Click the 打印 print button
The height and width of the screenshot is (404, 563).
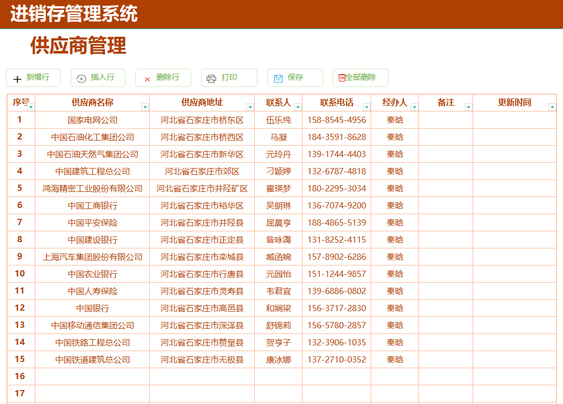pyautogui.click(x=229, y=78)
